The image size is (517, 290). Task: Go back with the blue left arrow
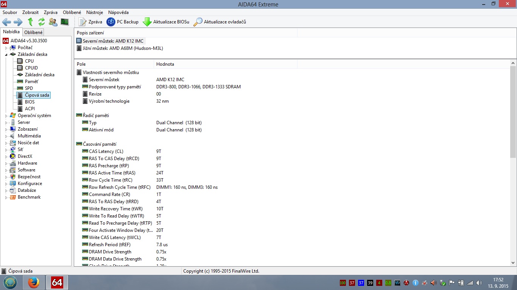tap(6, 22)
